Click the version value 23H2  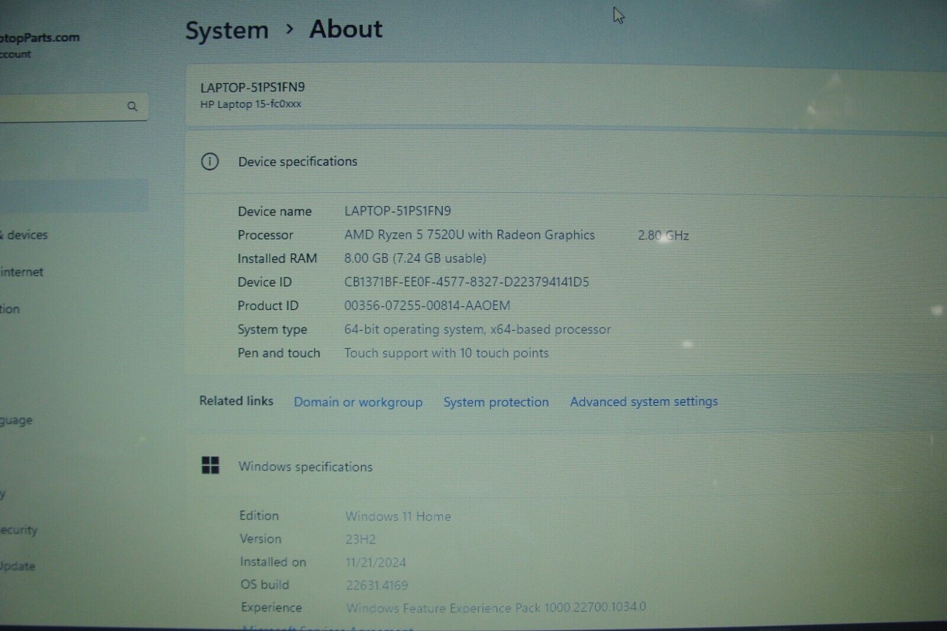pyautogui.click(x=360, y=539)
